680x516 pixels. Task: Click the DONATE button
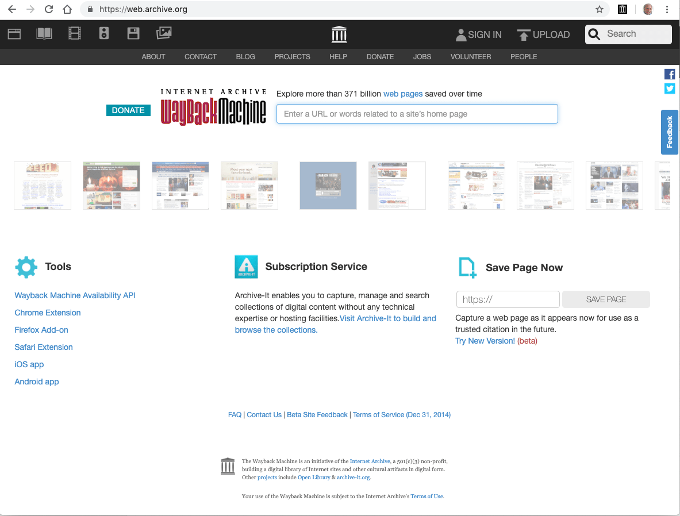(128, 110)
